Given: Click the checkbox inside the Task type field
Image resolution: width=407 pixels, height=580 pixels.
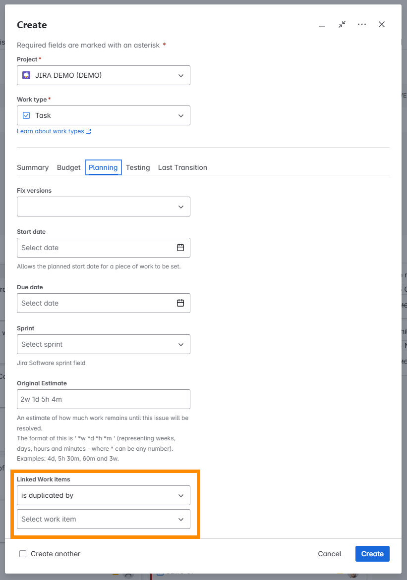Looking at the screenshot, I should coord(26,115).
